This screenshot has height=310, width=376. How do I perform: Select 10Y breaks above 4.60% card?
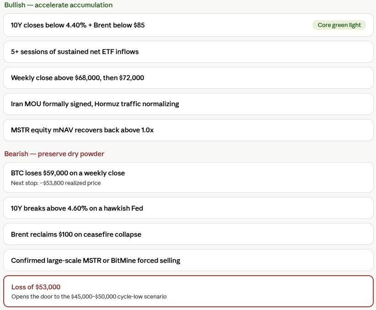click(x=188, y=208)
